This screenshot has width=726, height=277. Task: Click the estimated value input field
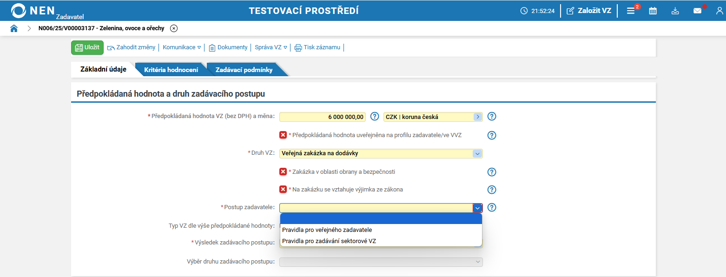tap(323, 117)
